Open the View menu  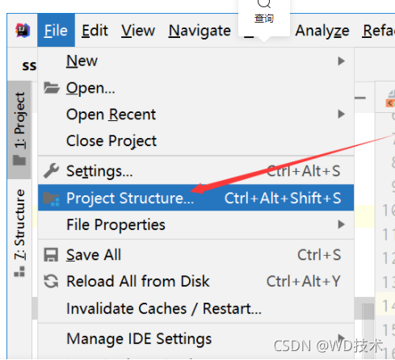coord(138,31)
